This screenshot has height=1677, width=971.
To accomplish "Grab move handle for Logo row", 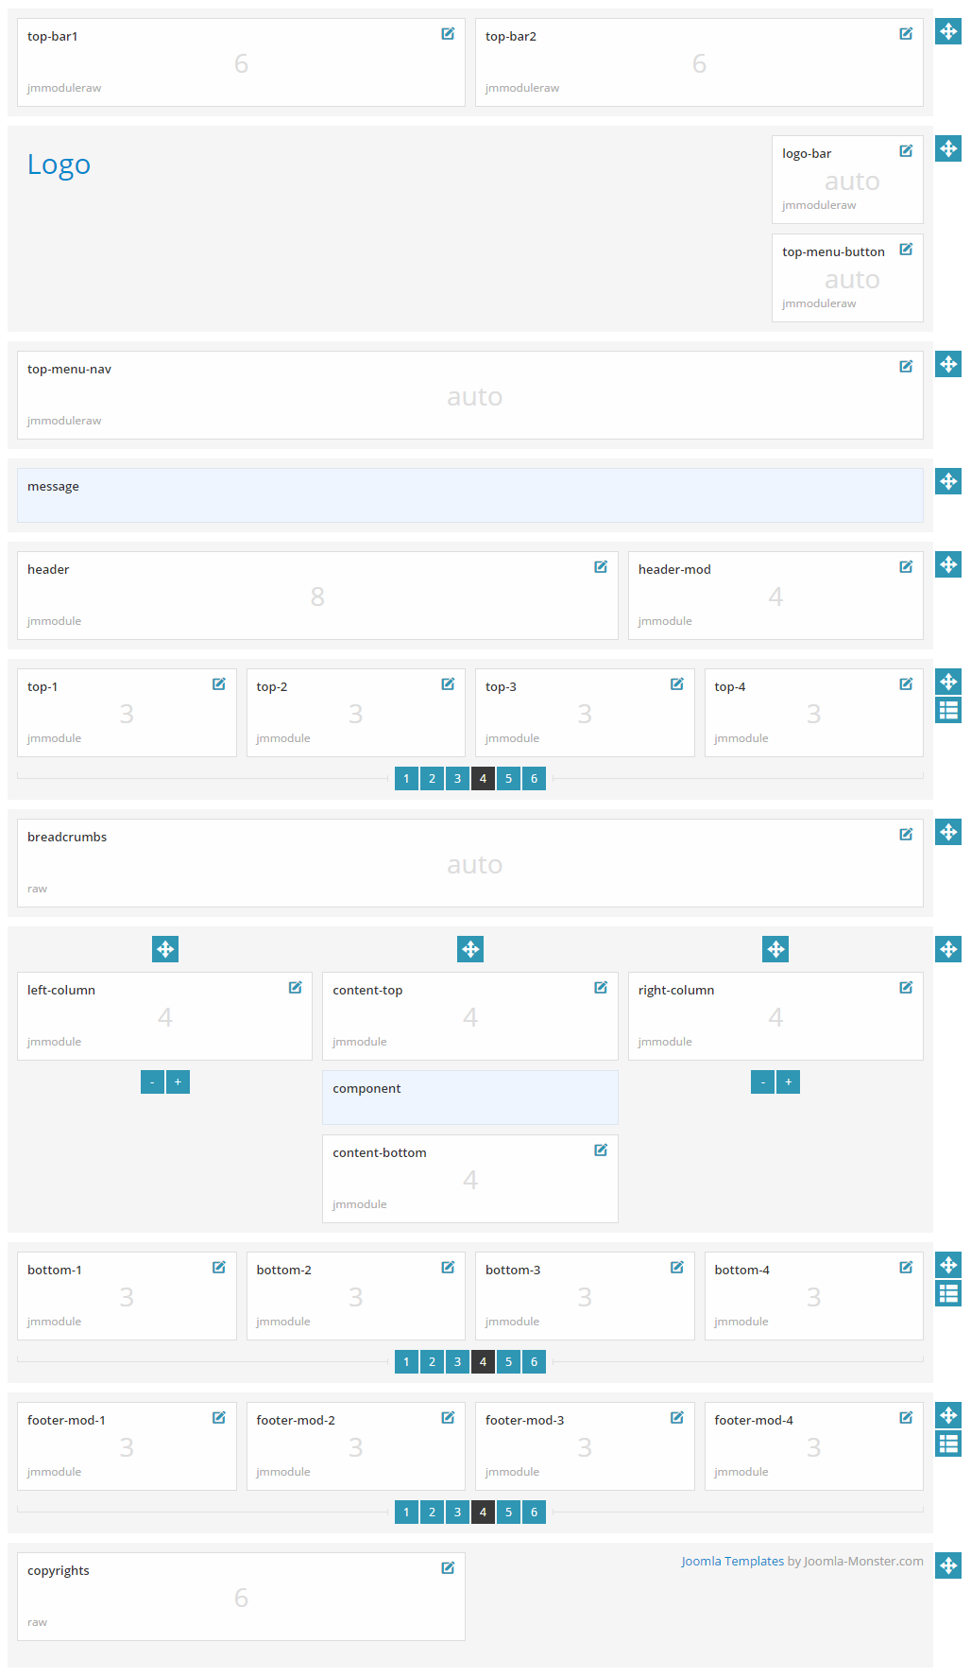I will coord(948,148).
